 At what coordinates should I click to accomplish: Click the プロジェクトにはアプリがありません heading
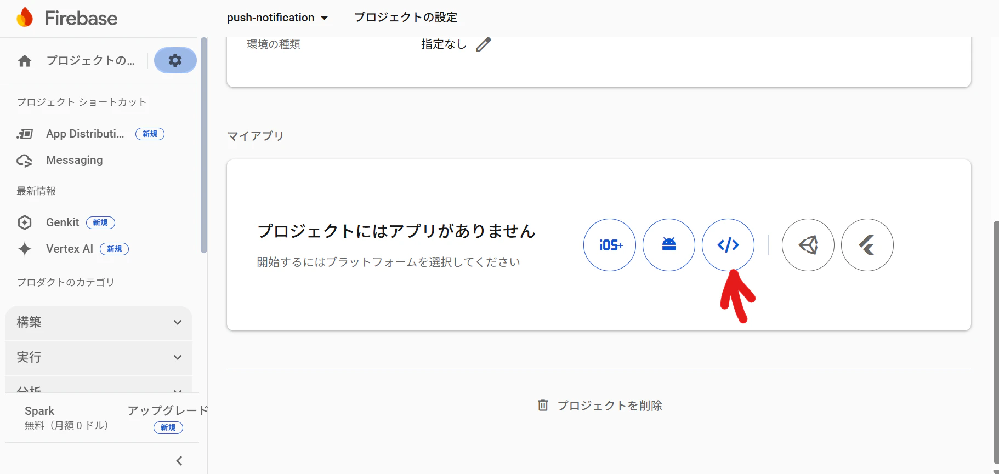[396, 231]
